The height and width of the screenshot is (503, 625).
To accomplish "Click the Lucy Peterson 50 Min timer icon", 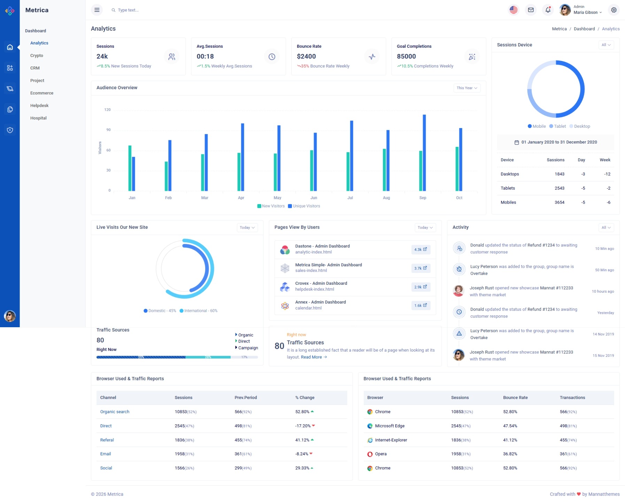I will [459, 269].
